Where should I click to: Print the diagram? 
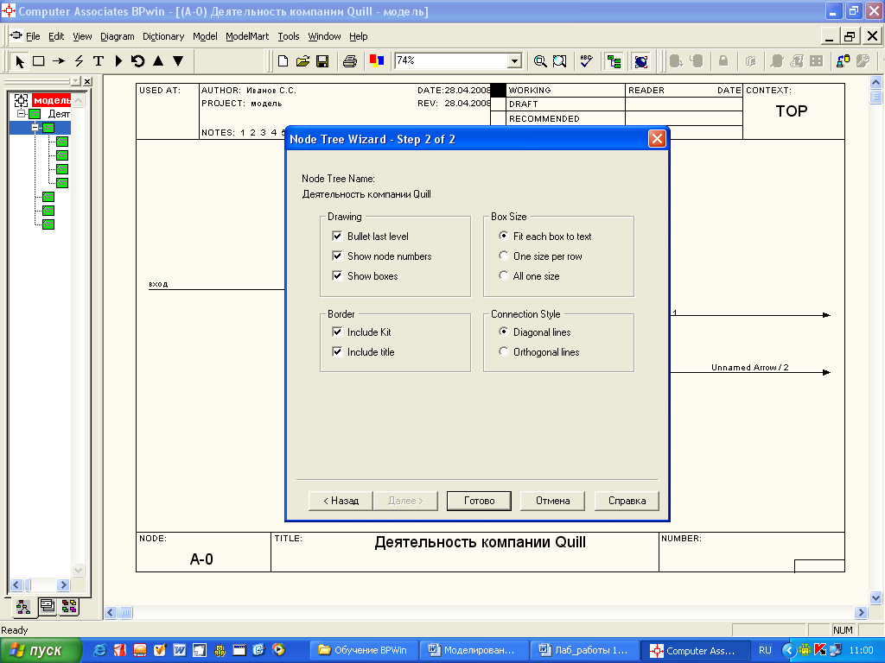350,61
